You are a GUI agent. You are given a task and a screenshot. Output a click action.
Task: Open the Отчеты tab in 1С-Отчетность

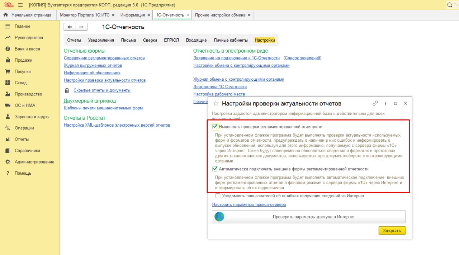click(74, 40)
